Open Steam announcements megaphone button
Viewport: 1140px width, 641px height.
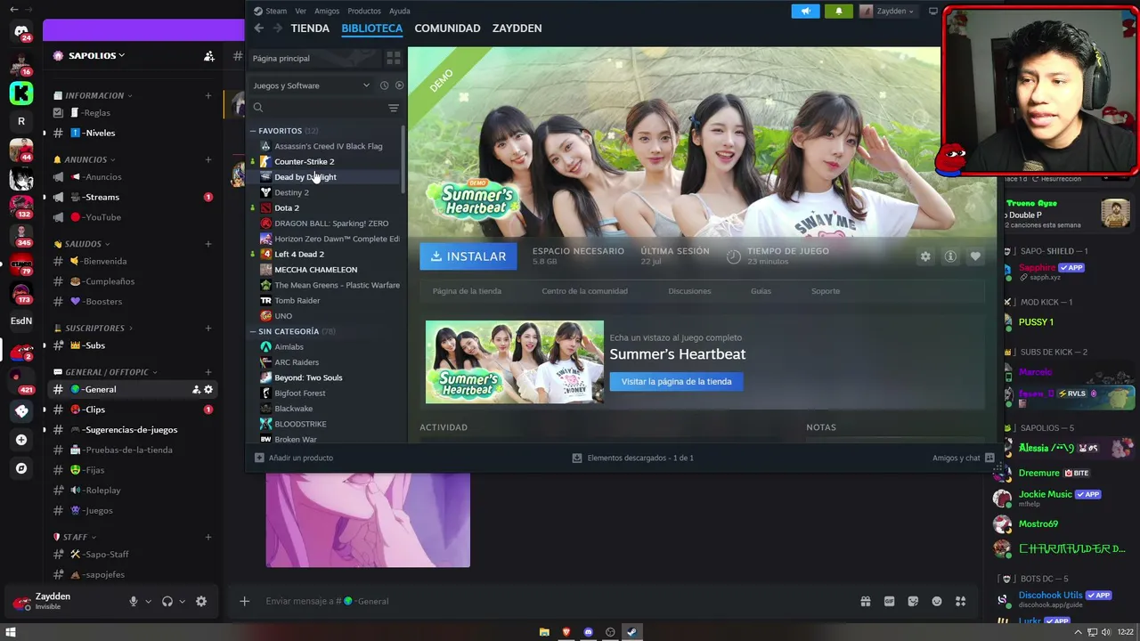pos(805,11)
